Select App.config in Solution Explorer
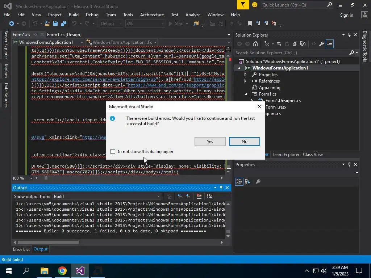This screenshot has height=278, width=371. [270, 88]
